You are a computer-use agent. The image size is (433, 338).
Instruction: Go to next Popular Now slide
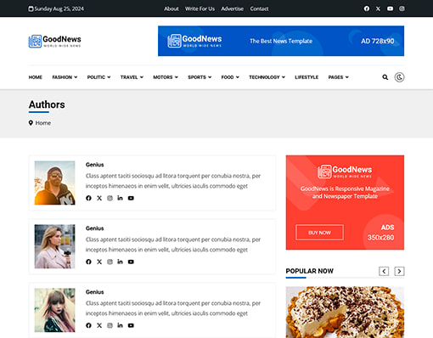(x=399, y=271)
